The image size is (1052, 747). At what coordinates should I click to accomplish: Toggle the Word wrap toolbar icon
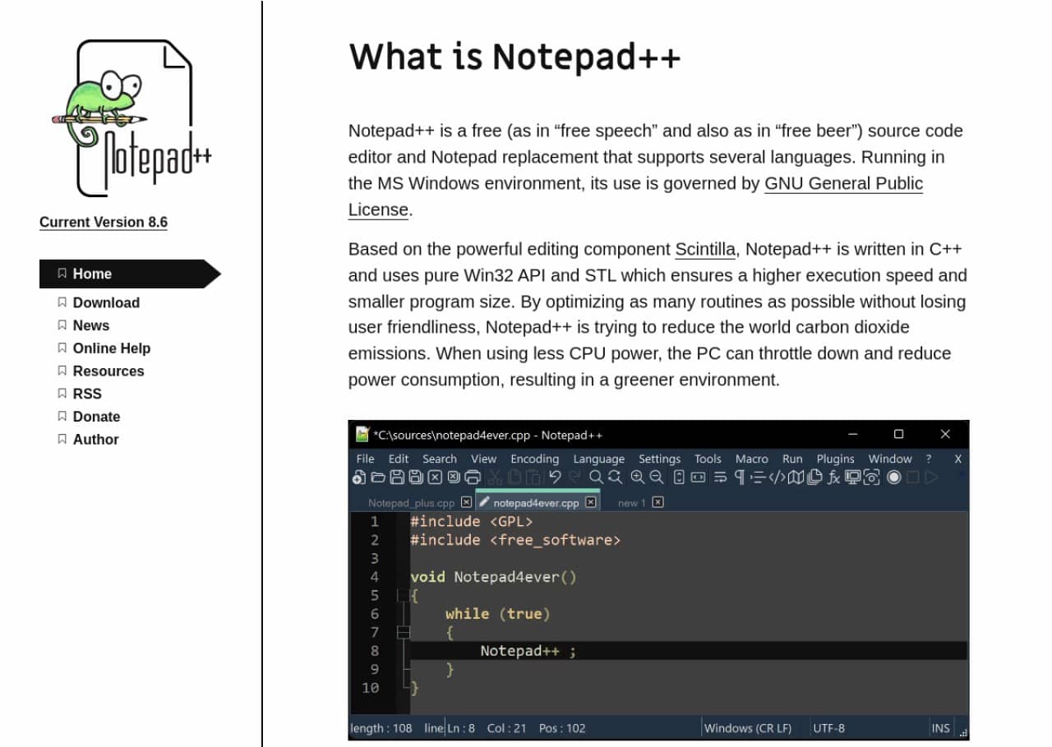point(720,477)
